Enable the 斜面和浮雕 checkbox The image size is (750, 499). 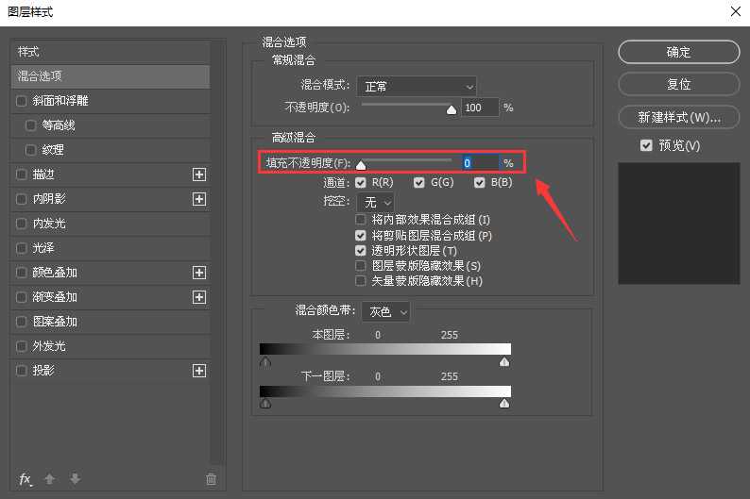click(x=21, y=101)
